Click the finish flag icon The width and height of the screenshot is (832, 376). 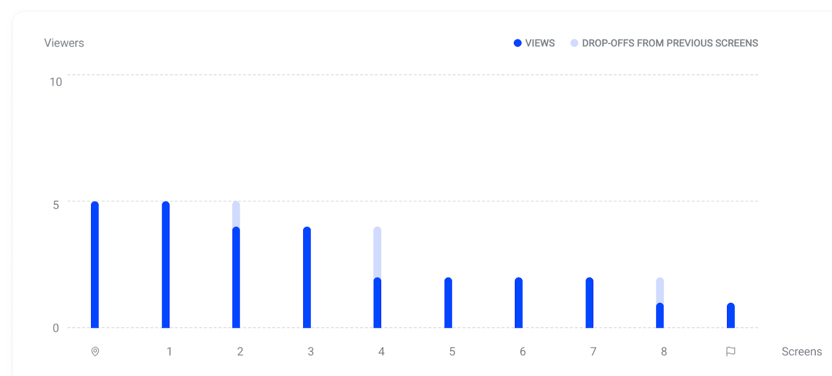click(x=731, y=352)
